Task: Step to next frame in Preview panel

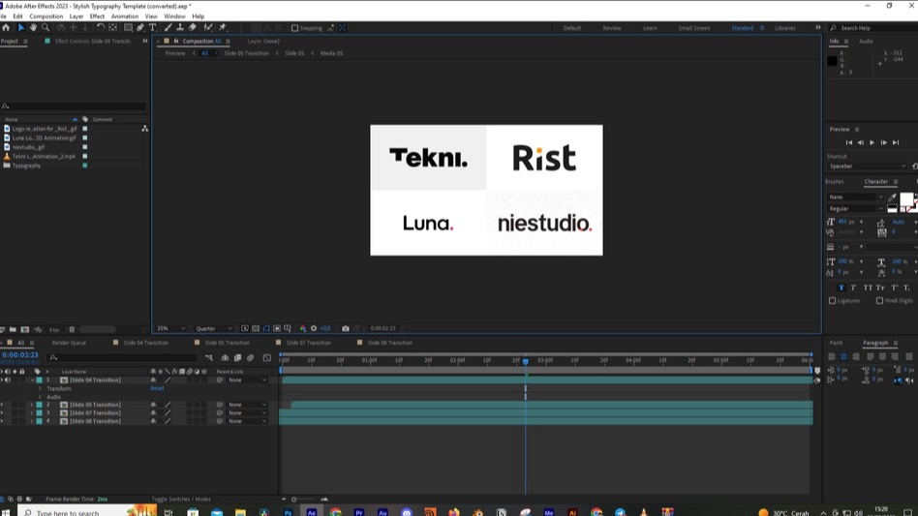Action: pyautogui.click(x=884, y=142)
